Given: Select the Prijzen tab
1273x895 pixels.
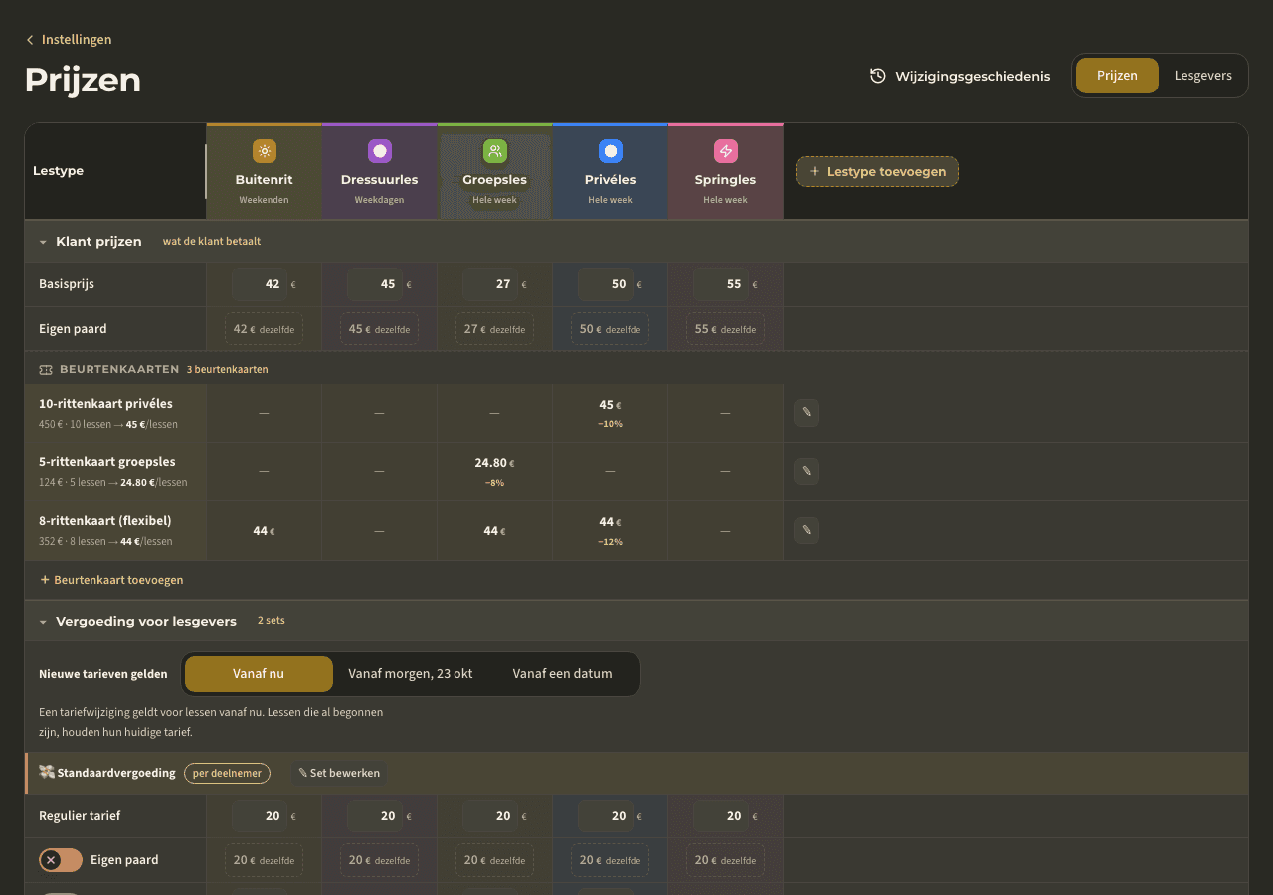Looking at the screenshot, I should pyautogui.click(x=1117, y=76).
